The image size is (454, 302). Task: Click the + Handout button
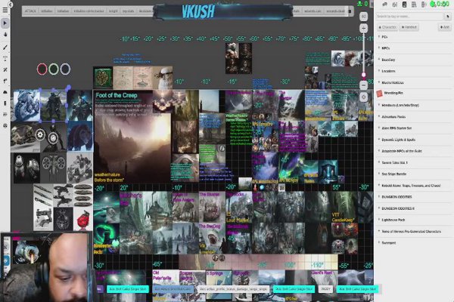pyautogui.click(x=409, y=27)
